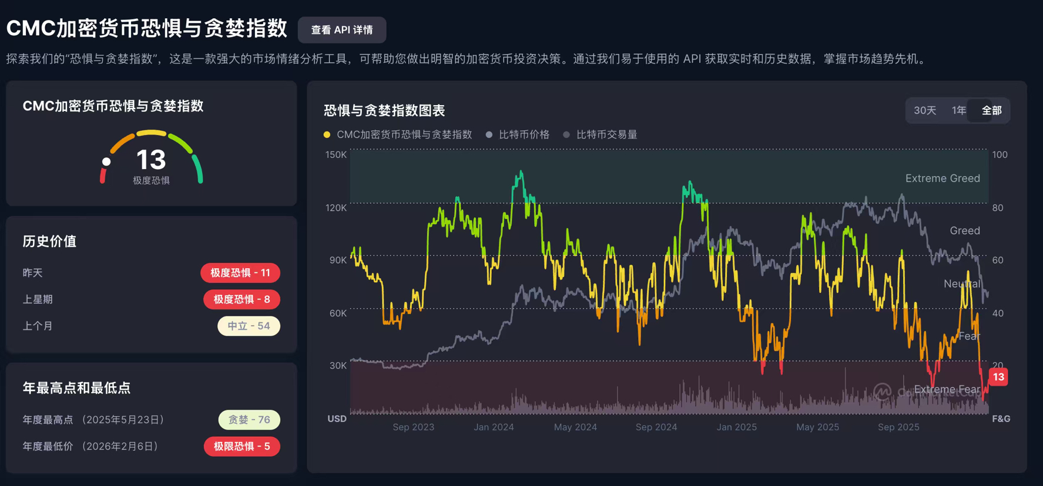
Task: Toggle the CMC加密货币恐惧与贪婪指数 legend series
Action: coord(398,134)
